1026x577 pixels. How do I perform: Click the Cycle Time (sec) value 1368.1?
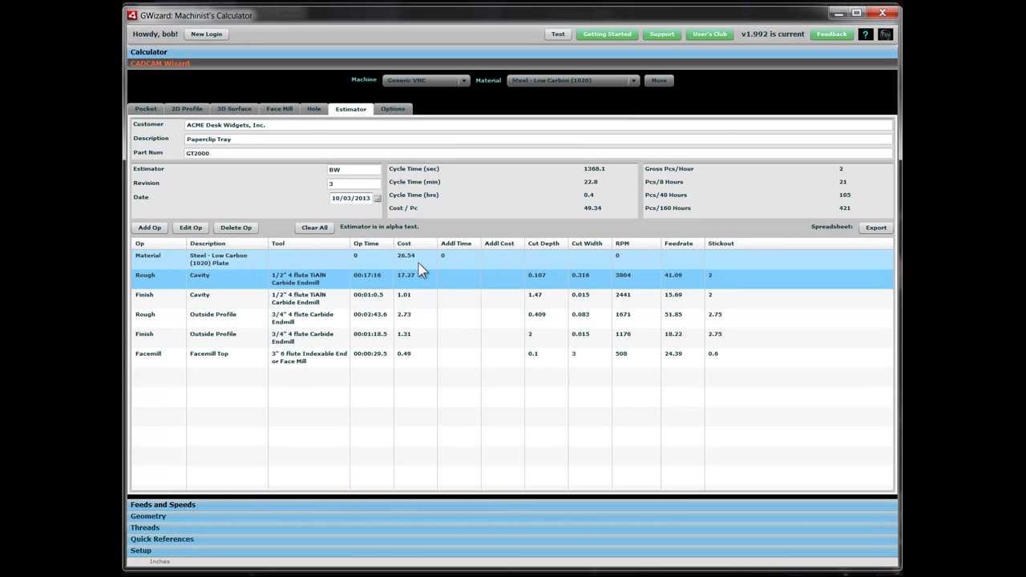[594, 169]
